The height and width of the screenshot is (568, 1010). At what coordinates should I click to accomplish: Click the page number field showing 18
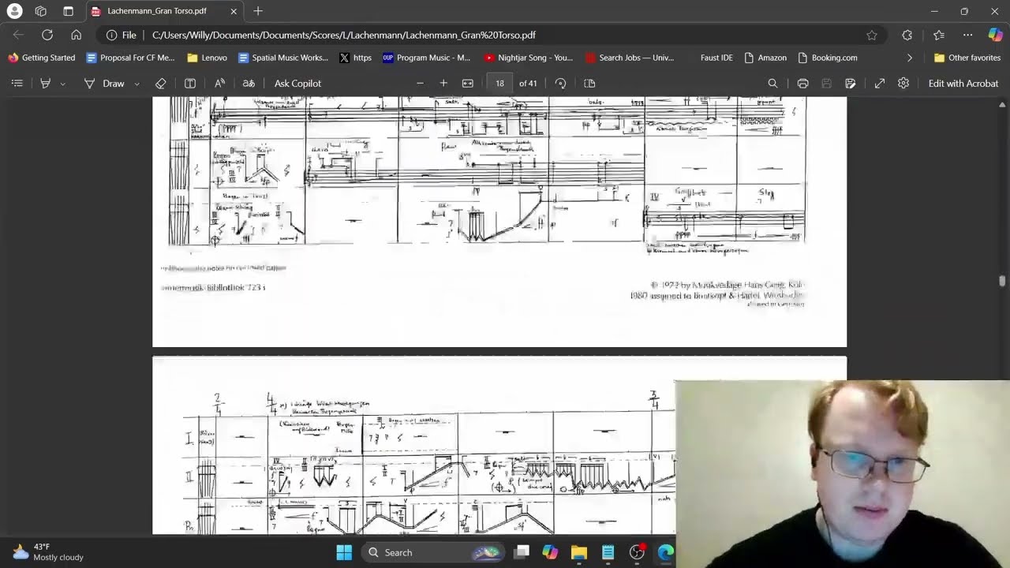point(499,83)
